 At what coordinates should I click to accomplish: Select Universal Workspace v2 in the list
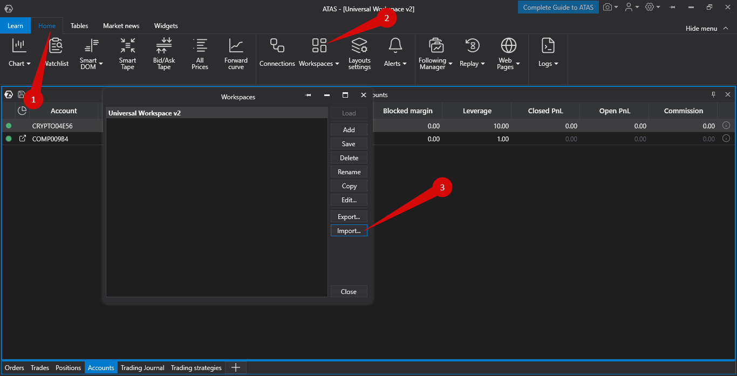pos(217,113)
